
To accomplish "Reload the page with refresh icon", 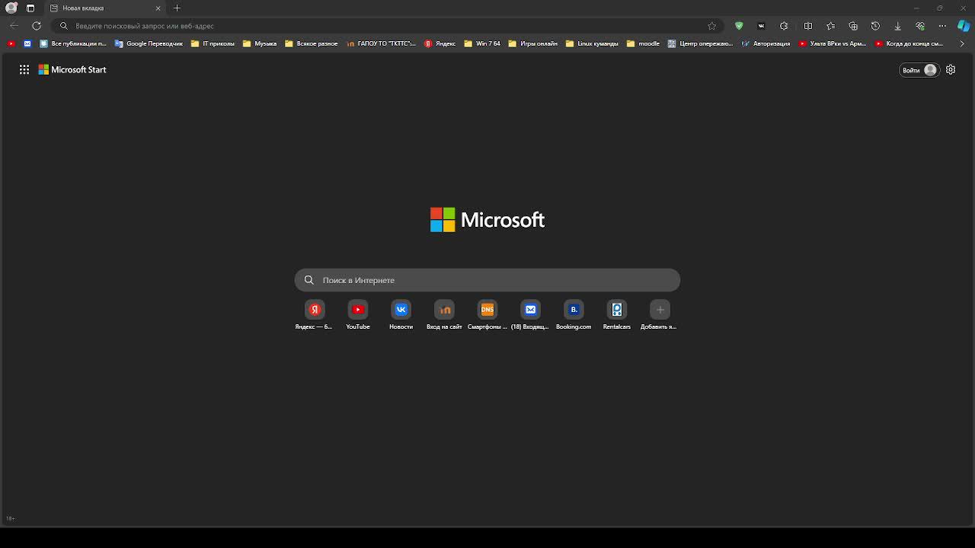I will [36, 26].
